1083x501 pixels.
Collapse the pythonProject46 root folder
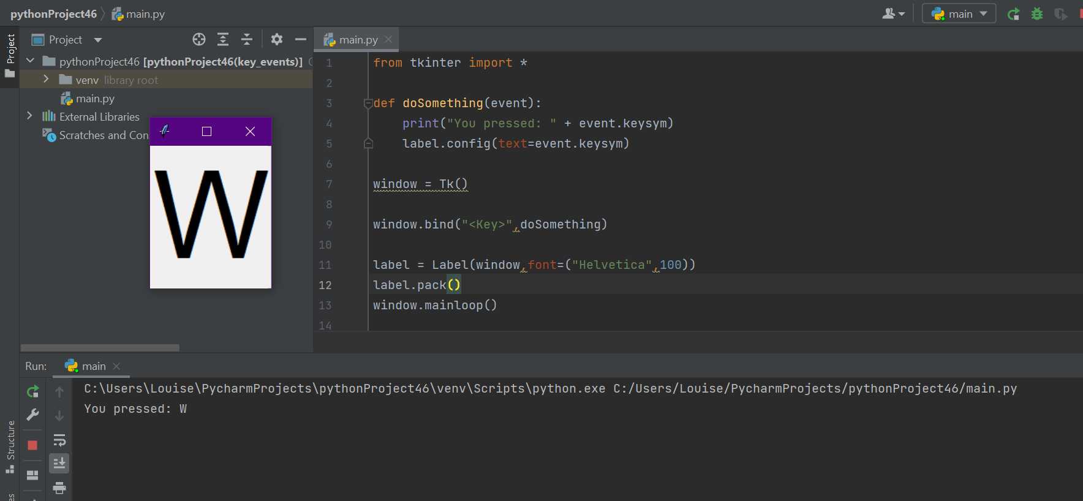30,61
